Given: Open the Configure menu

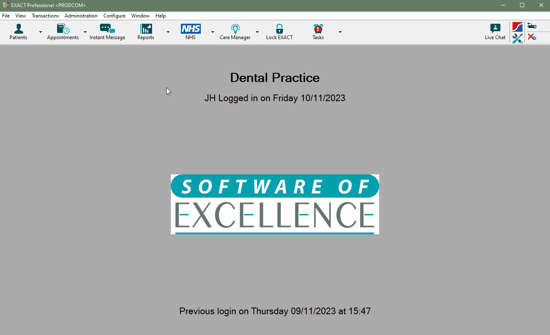Looking at the screenshot, I should point(114,16).
